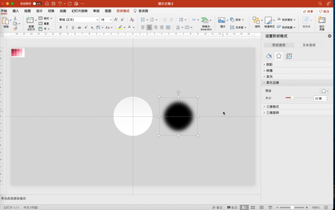Viewport: 335px width, 210px height.
Task: Expand the Shadow section
Action: 297,64
